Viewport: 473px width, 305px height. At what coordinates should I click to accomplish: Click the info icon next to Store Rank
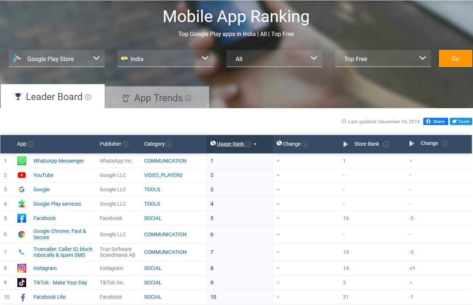tap(386, 144)
